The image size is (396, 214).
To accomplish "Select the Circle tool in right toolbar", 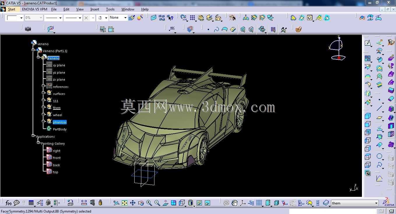I will [x=379, y=157].
